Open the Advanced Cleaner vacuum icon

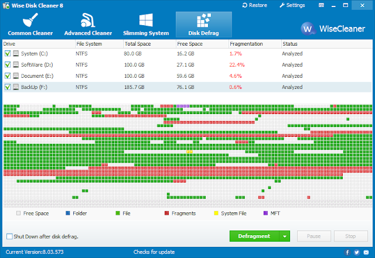pyautogui.click(x=88, y=20)
